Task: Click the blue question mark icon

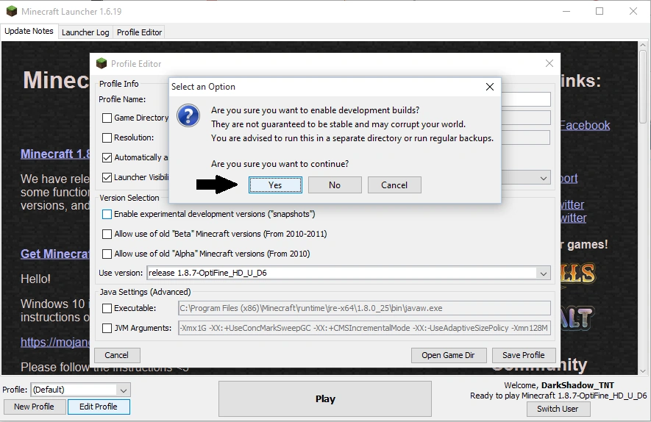Action: (x=188, y=115)
